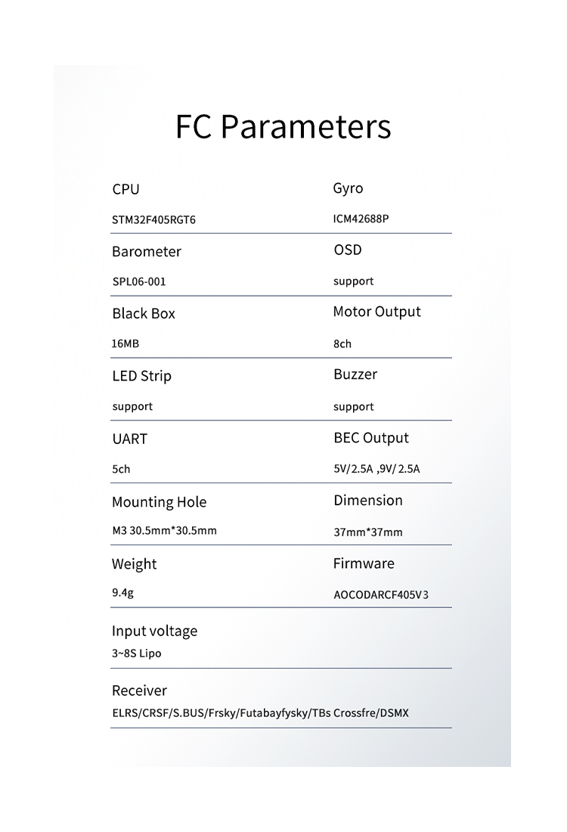Viewport: 567px width, 832px height.
Task: Select the 37mm*37mm dimension value
Action: click(x=367, y=532)
